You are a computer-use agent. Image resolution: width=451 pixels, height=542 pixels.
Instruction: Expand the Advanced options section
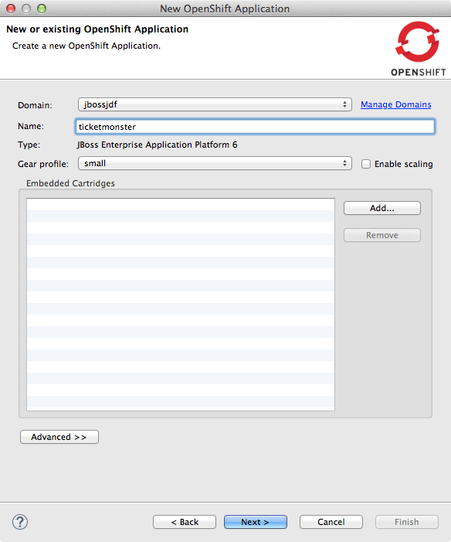pos(59,437)
